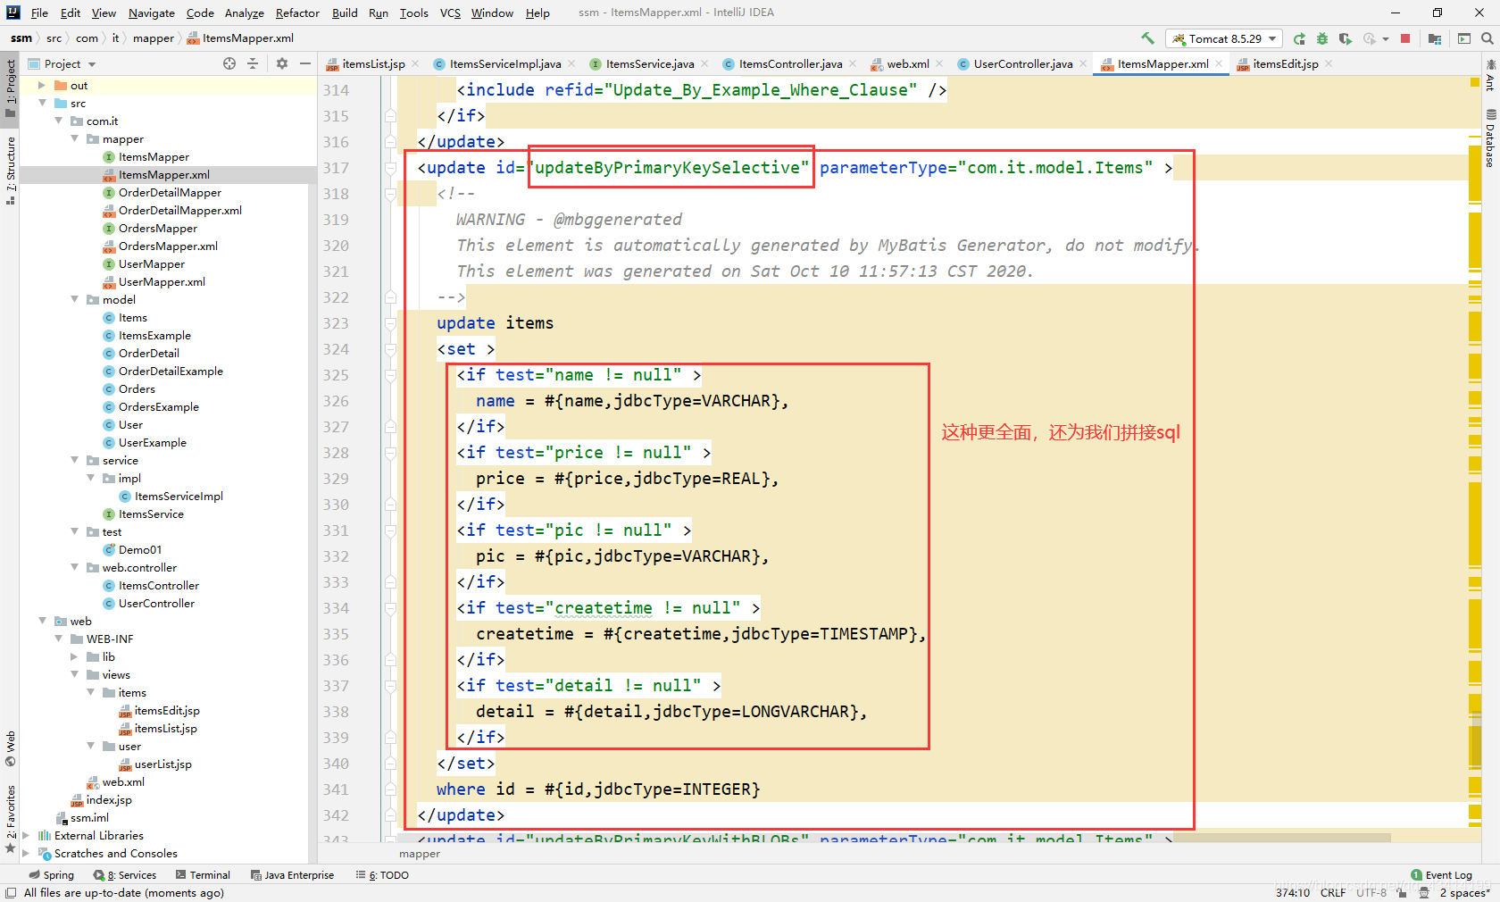Collapse the mapper package
1500x902 pixels.
[x=74, y=139]
